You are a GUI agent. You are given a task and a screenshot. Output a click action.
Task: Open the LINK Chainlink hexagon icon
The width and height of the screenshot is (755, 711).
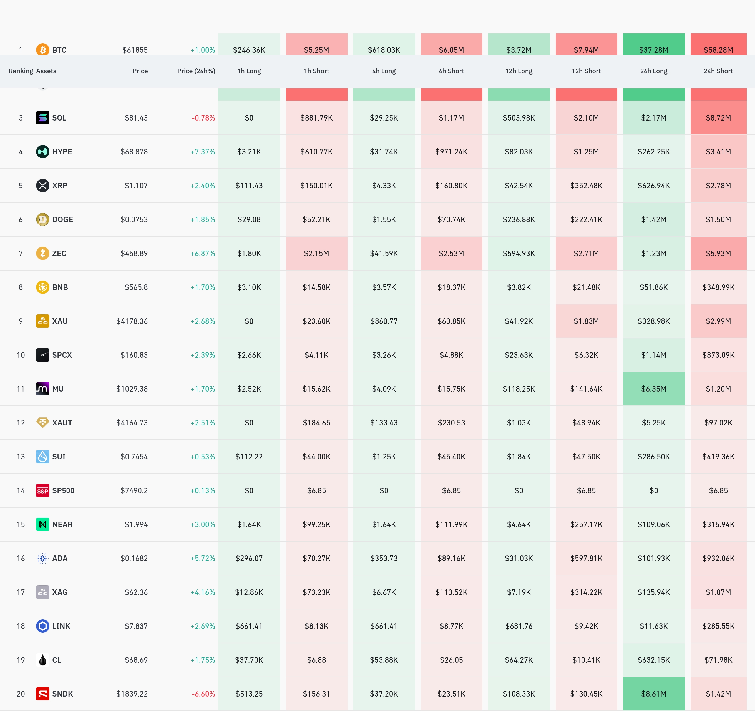click(42, 626)
